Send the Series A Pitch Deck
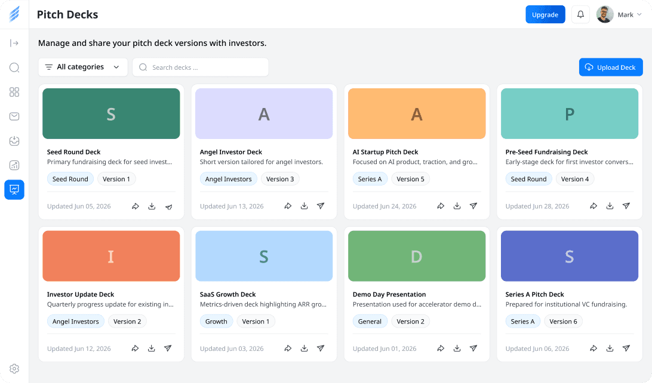652x383 pixels. pyautogui.click(x=626, y=348)
